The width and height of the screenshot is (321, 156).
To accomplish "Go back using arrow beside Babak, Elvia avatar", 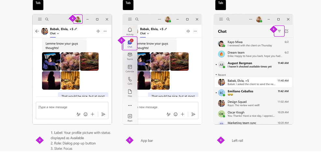I will [37, 31].
